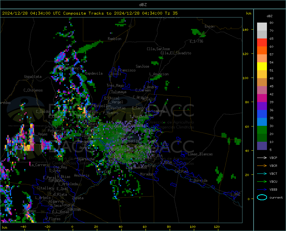
Task: Click the Tulumaya map label
Action: point(119,92)
